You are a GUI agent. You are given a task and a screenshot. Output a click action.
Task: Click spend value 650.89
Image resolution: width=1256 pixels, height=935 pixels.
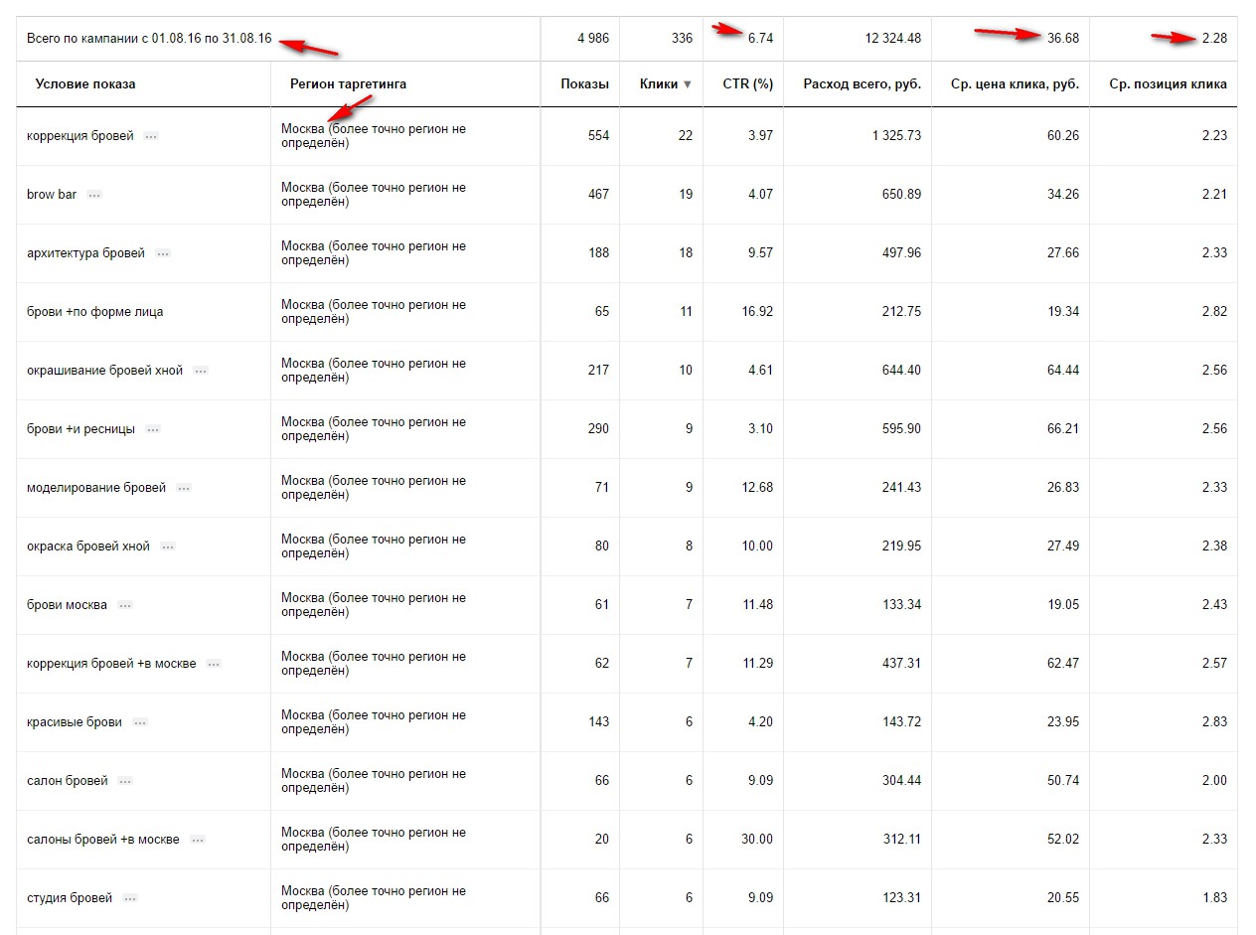[901, 195]
